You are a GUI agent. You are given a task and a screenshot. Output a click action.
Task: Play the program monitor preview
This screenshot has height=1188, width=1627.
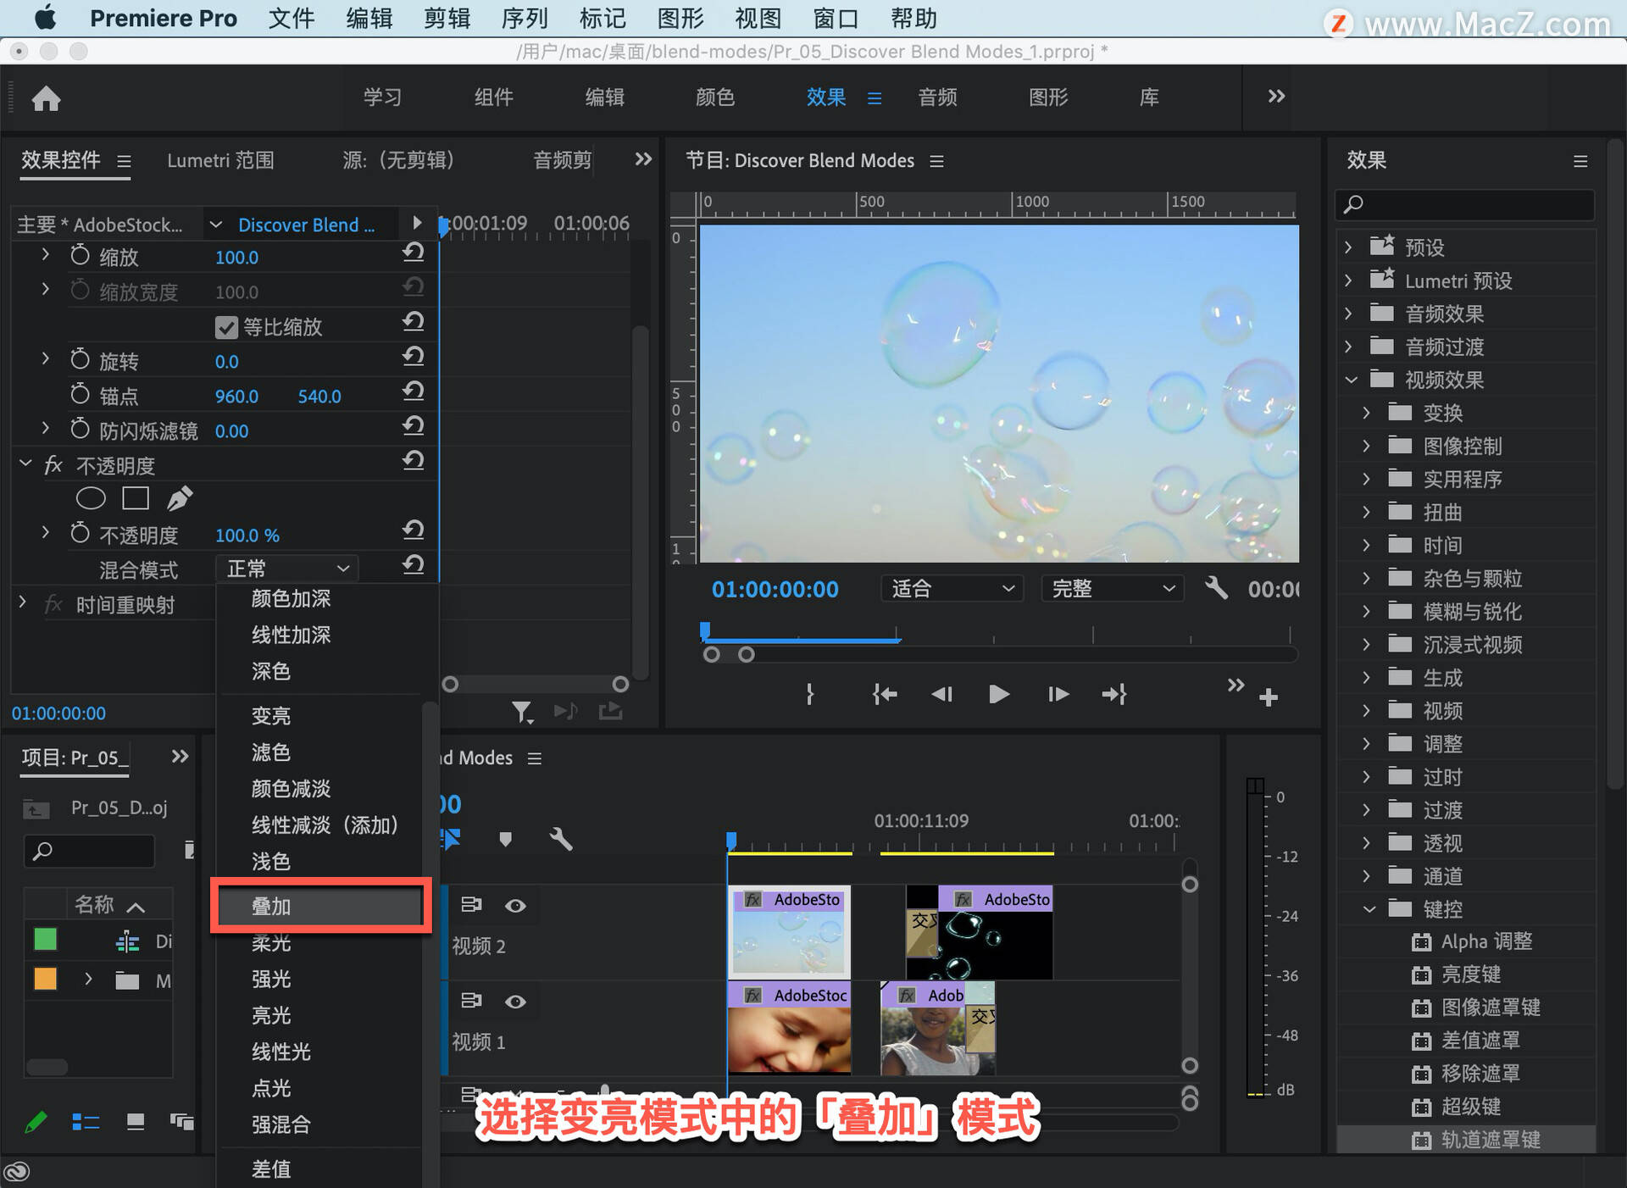click(x=999, y=695)
